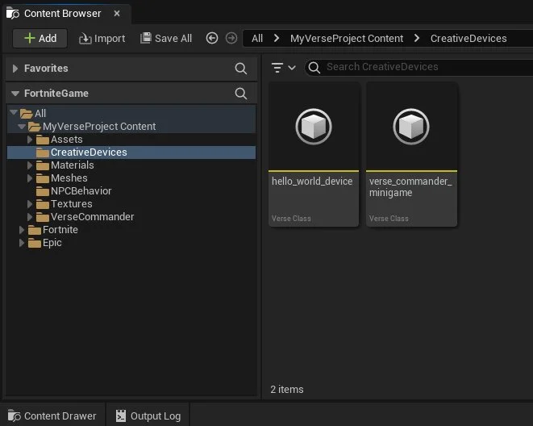Viewport: 533px width, 426px height.
Task: Select hello_world_device asset thumbnail
Action: (x=314, y=127)
